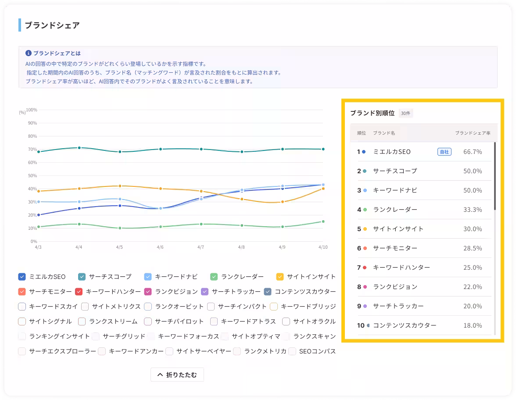Enable the ランクスキャン checkbox
This screenshot has height=400, width=516.
(286, 336)
